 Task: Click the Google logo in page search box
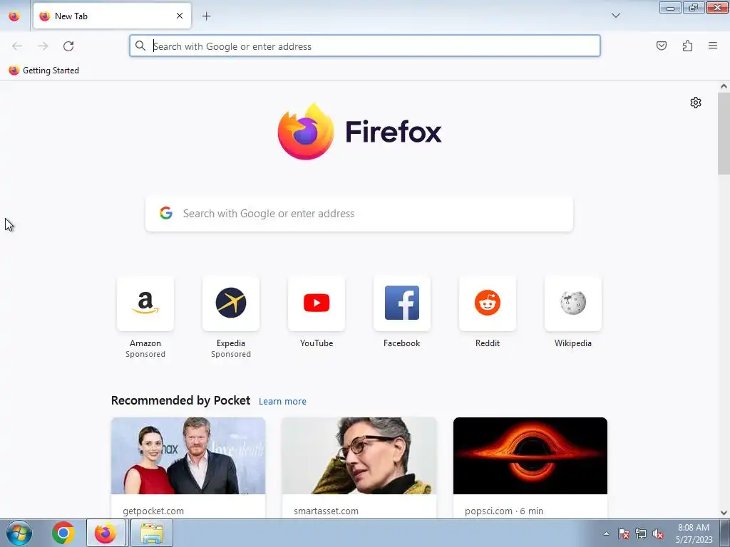165,213
